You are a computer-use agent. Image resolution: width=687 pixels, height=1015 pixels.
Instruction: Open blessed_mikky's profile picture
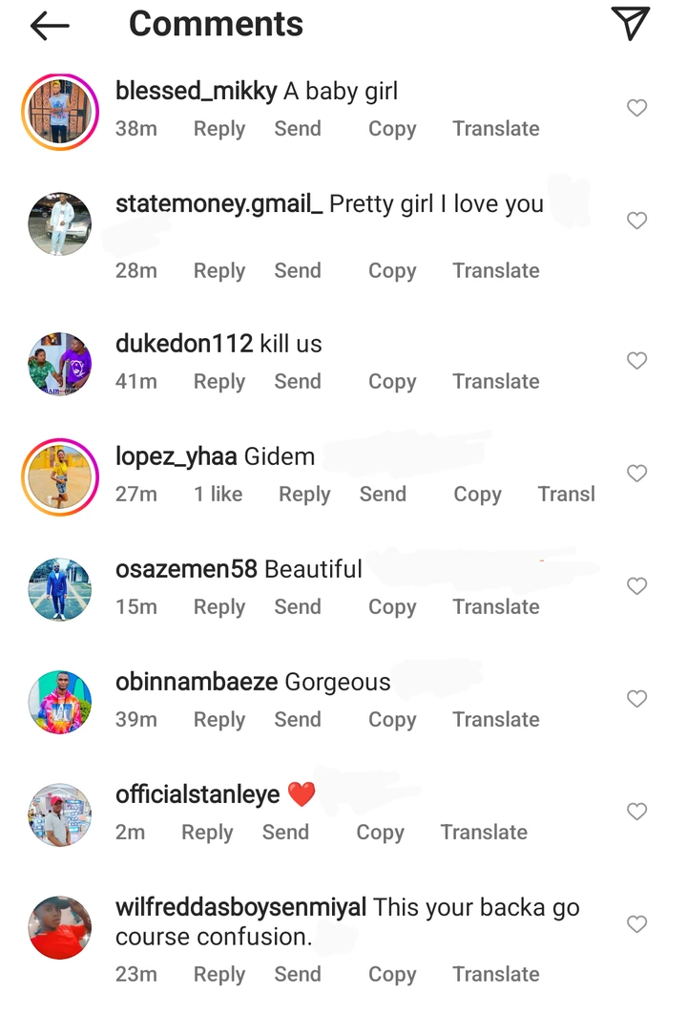pyautogui.click(x=60, y=112)
